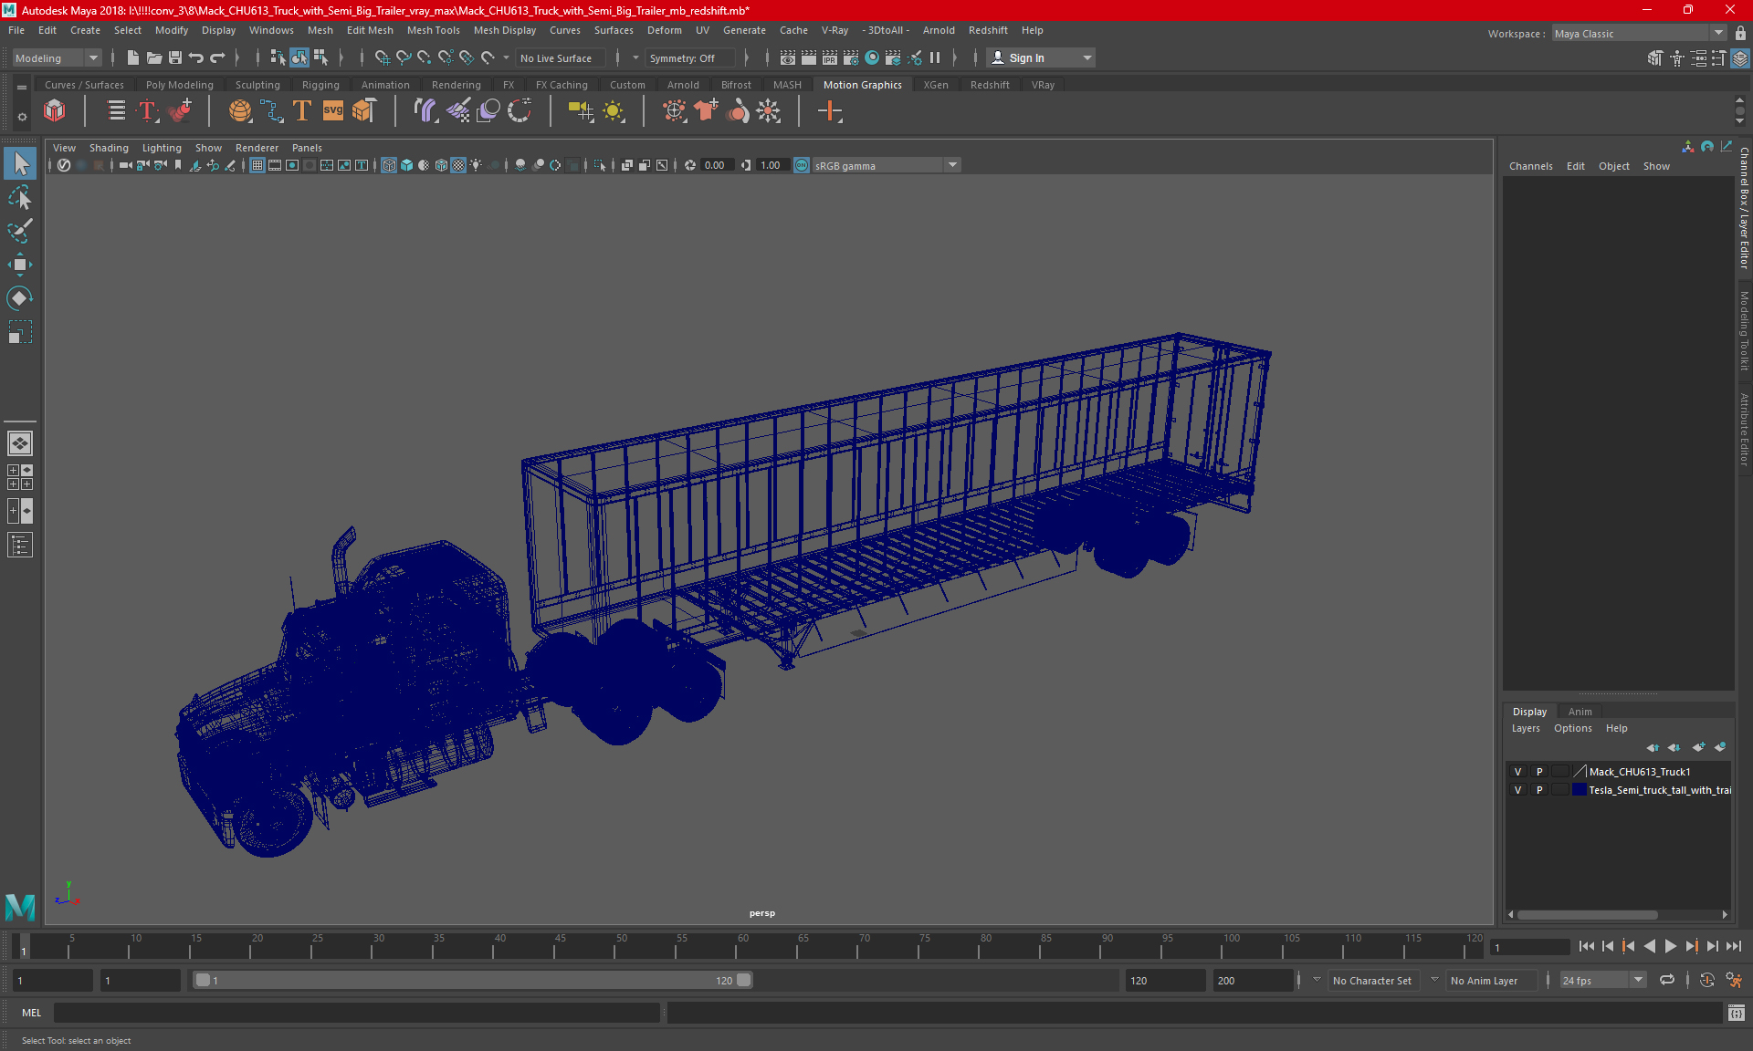
Task: Click the undo arrow icon
Action: pyautogui.click(x=196, y=57)
